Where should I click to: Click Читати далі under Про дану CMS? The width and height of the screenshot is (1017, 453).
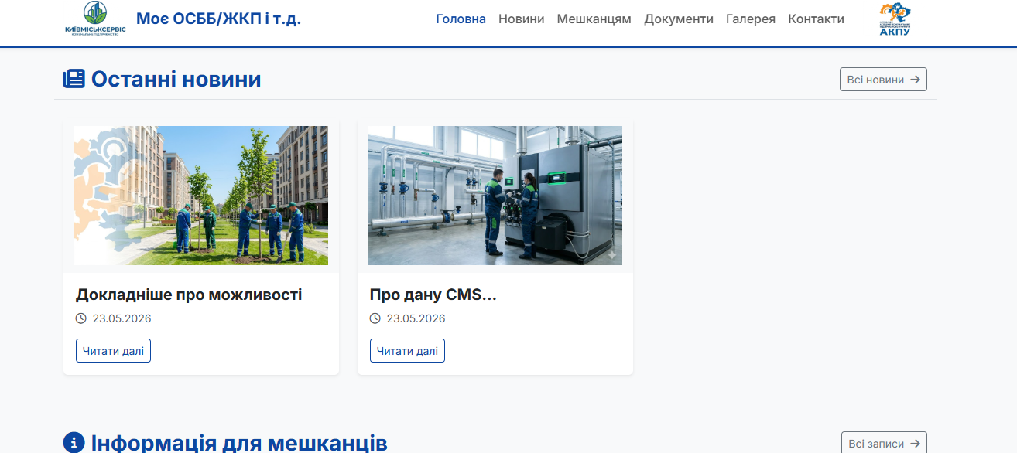click(x=407, y=351)
